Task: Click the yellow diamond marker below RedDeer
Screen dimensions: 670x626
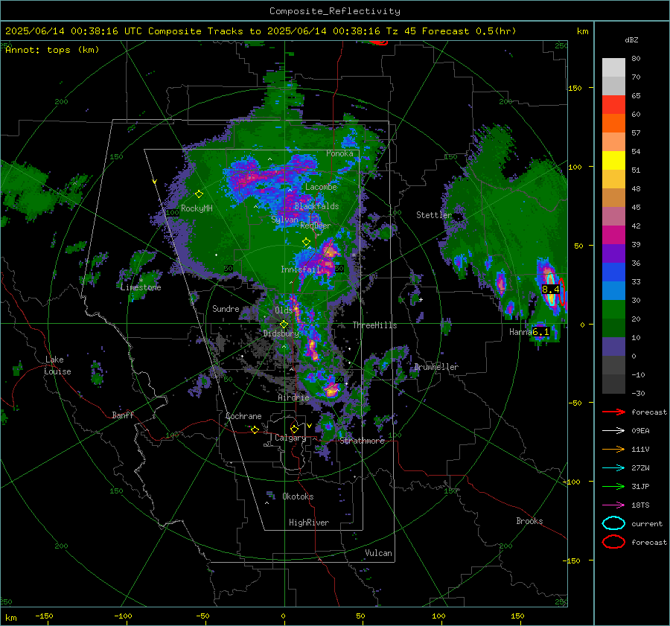Action: pyautogui.click(x=306, y=242)
